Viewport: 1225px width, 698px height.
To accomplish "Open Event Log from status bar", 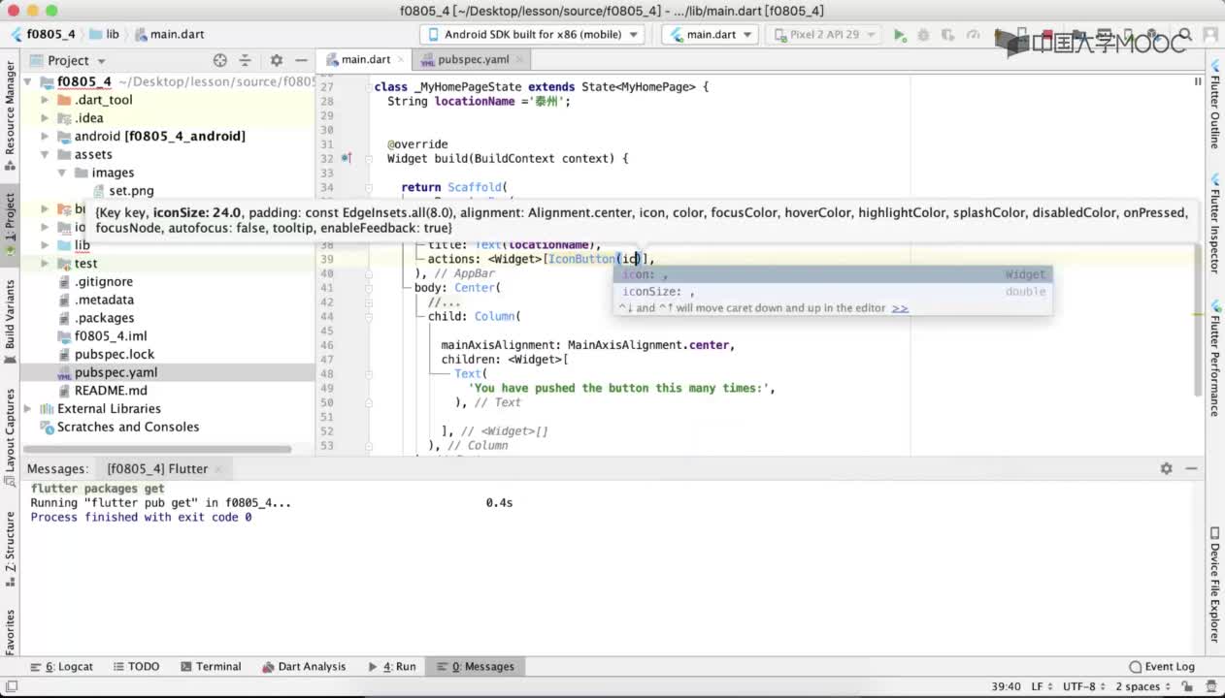I will 1162,666.
